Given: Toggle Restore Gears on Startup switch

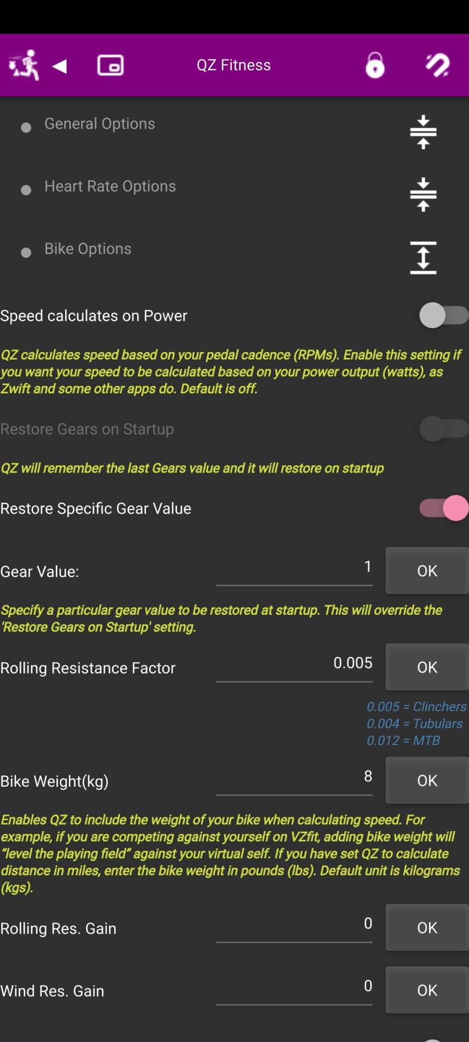Looking at the screenshot, I should click(x=443, y=429).
